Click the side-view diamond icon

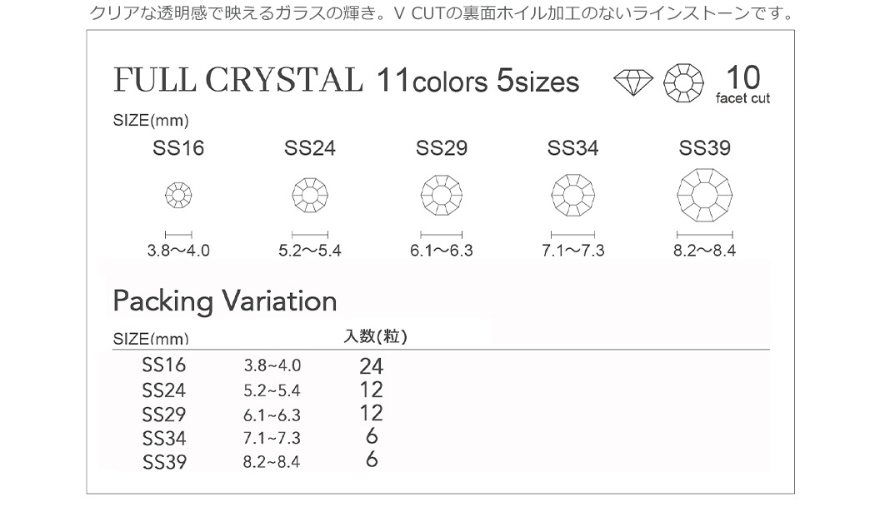point(633,82)
